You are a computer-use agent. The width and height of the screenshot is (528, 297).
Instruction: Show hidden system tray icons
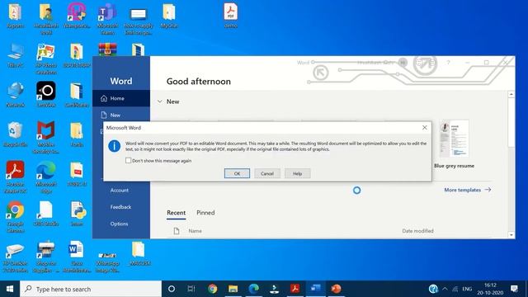point(445,289)
